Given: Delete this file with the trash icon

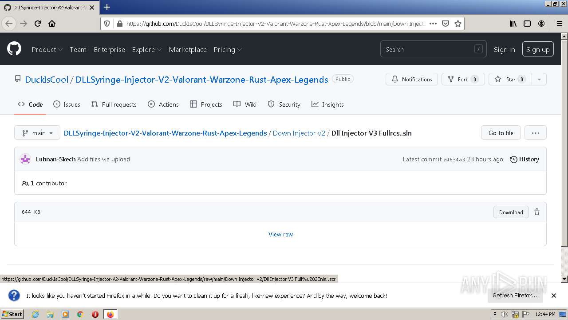Looking at the screenshot, I should [537, 212].
